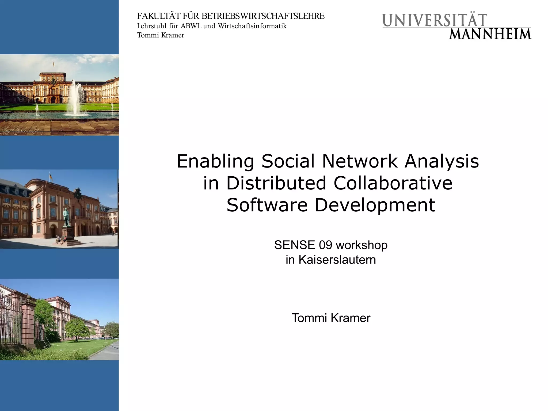Click the SENSE 09 workshop text

pos(331,245)
